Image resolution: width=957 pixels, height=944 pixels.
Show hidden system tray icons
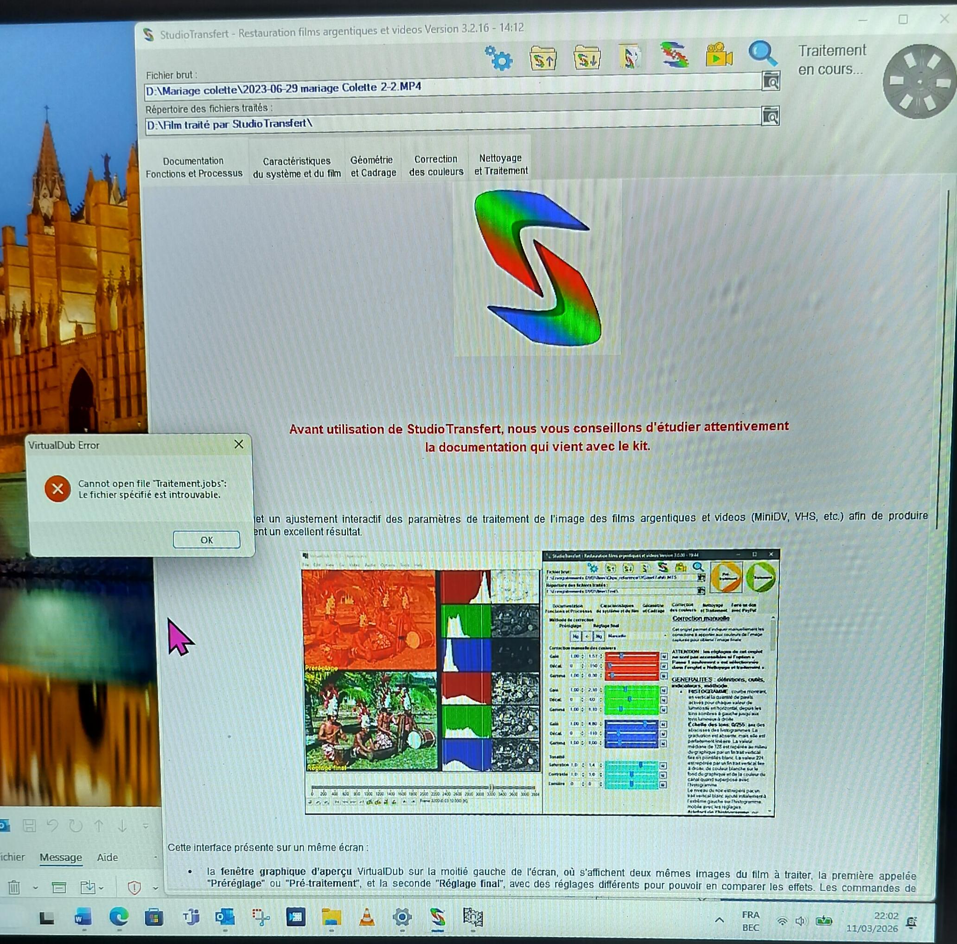(x=719, y=920)
